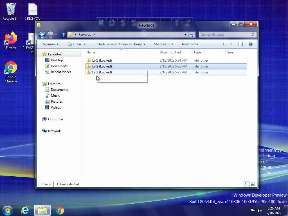Screen dimensions: 288x216
Task: Click the Lvl3 (Locked) folder icon
Action: 89,72
